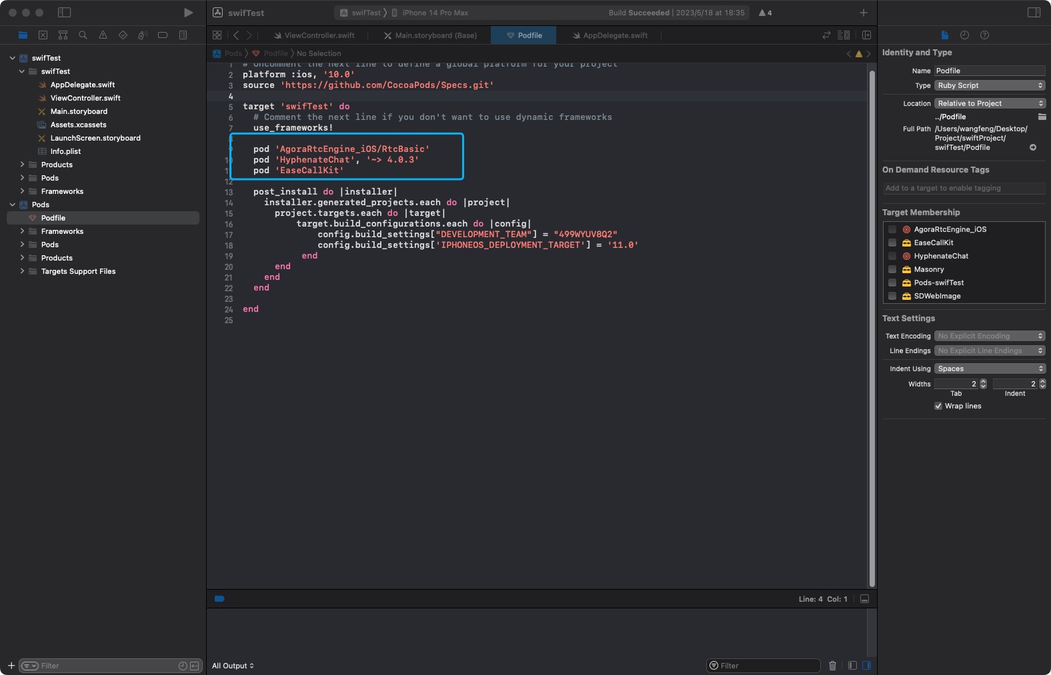Open the library plus button in toolbar

click(x=863, y=13)
